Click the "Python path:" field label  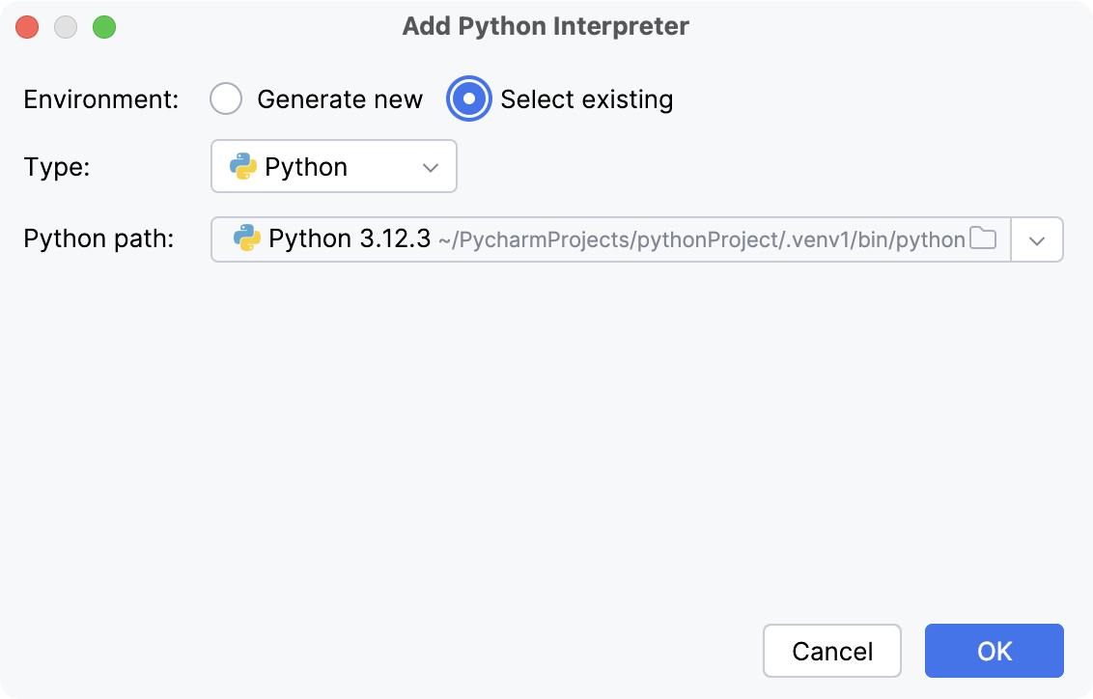pos(98,239)
